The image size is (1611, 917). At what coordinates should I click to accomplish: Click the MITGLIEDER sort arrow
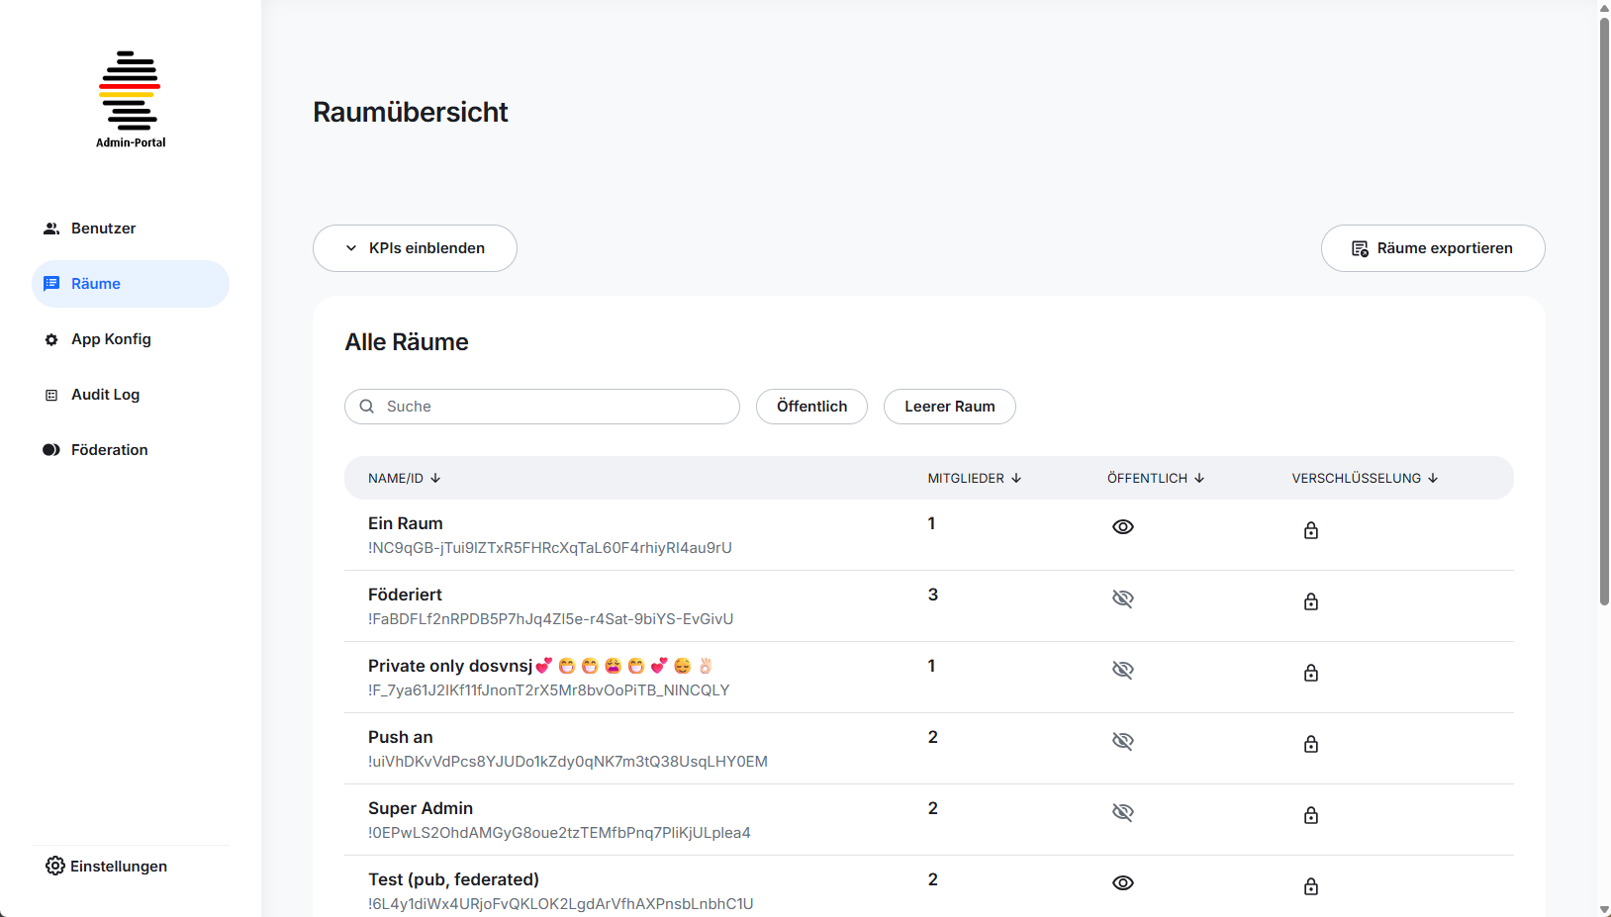coord(1016,478)
